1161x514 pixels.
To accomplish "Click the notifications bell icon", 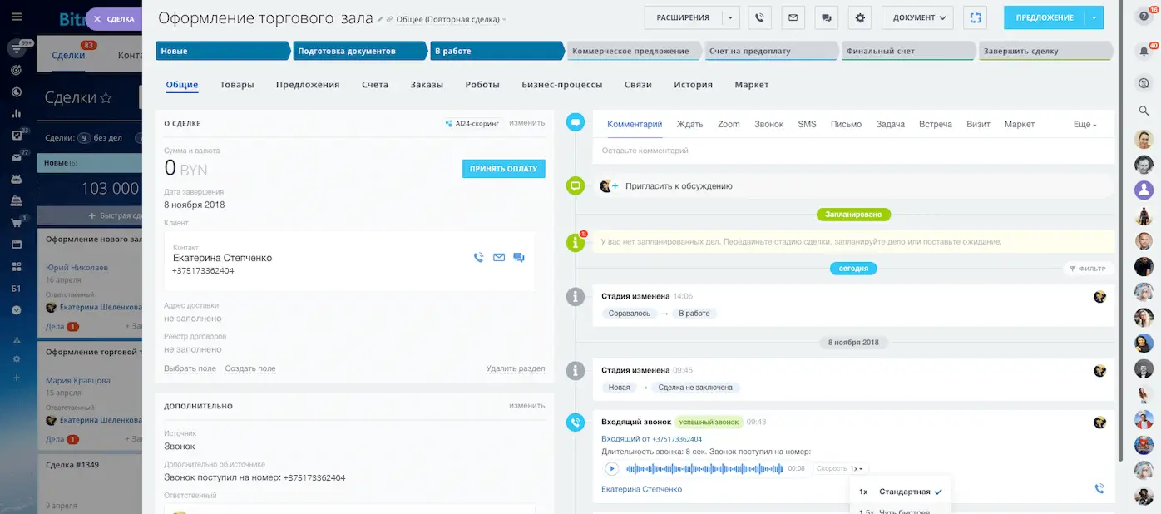I will pyautogui.click(x=1144, y=51).
